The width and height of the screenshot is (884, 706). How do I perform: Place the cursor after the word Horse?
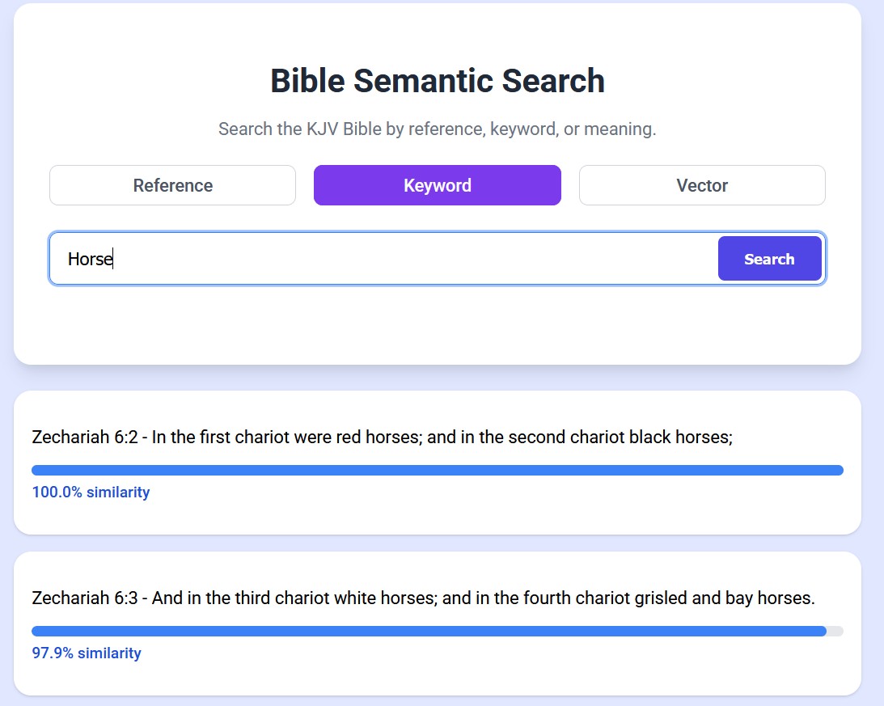point(111,258)
